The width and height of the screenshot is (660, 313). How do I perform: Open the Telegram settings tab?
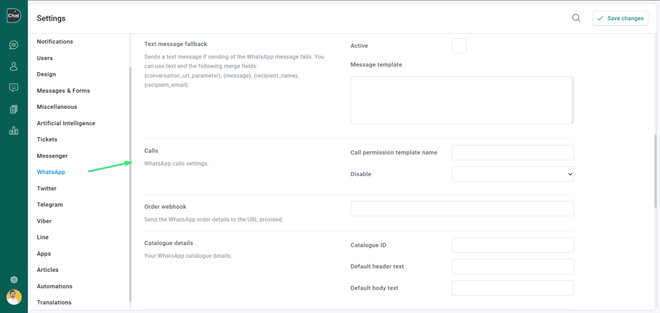pos(50,205)
